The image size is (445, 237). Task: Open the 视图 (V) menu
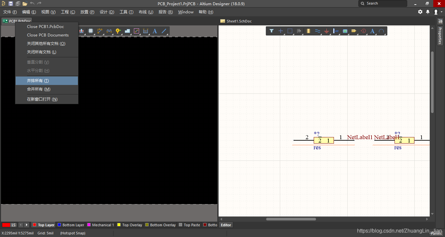tap(48, 12)
